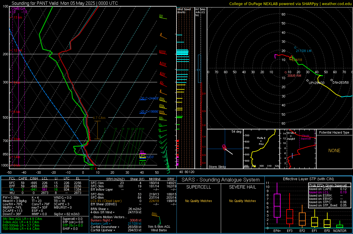Image resolution: width=353 pixels, height=234 pixels.
Task: Select the SFC parcel row
Action: tap(45, 183)
